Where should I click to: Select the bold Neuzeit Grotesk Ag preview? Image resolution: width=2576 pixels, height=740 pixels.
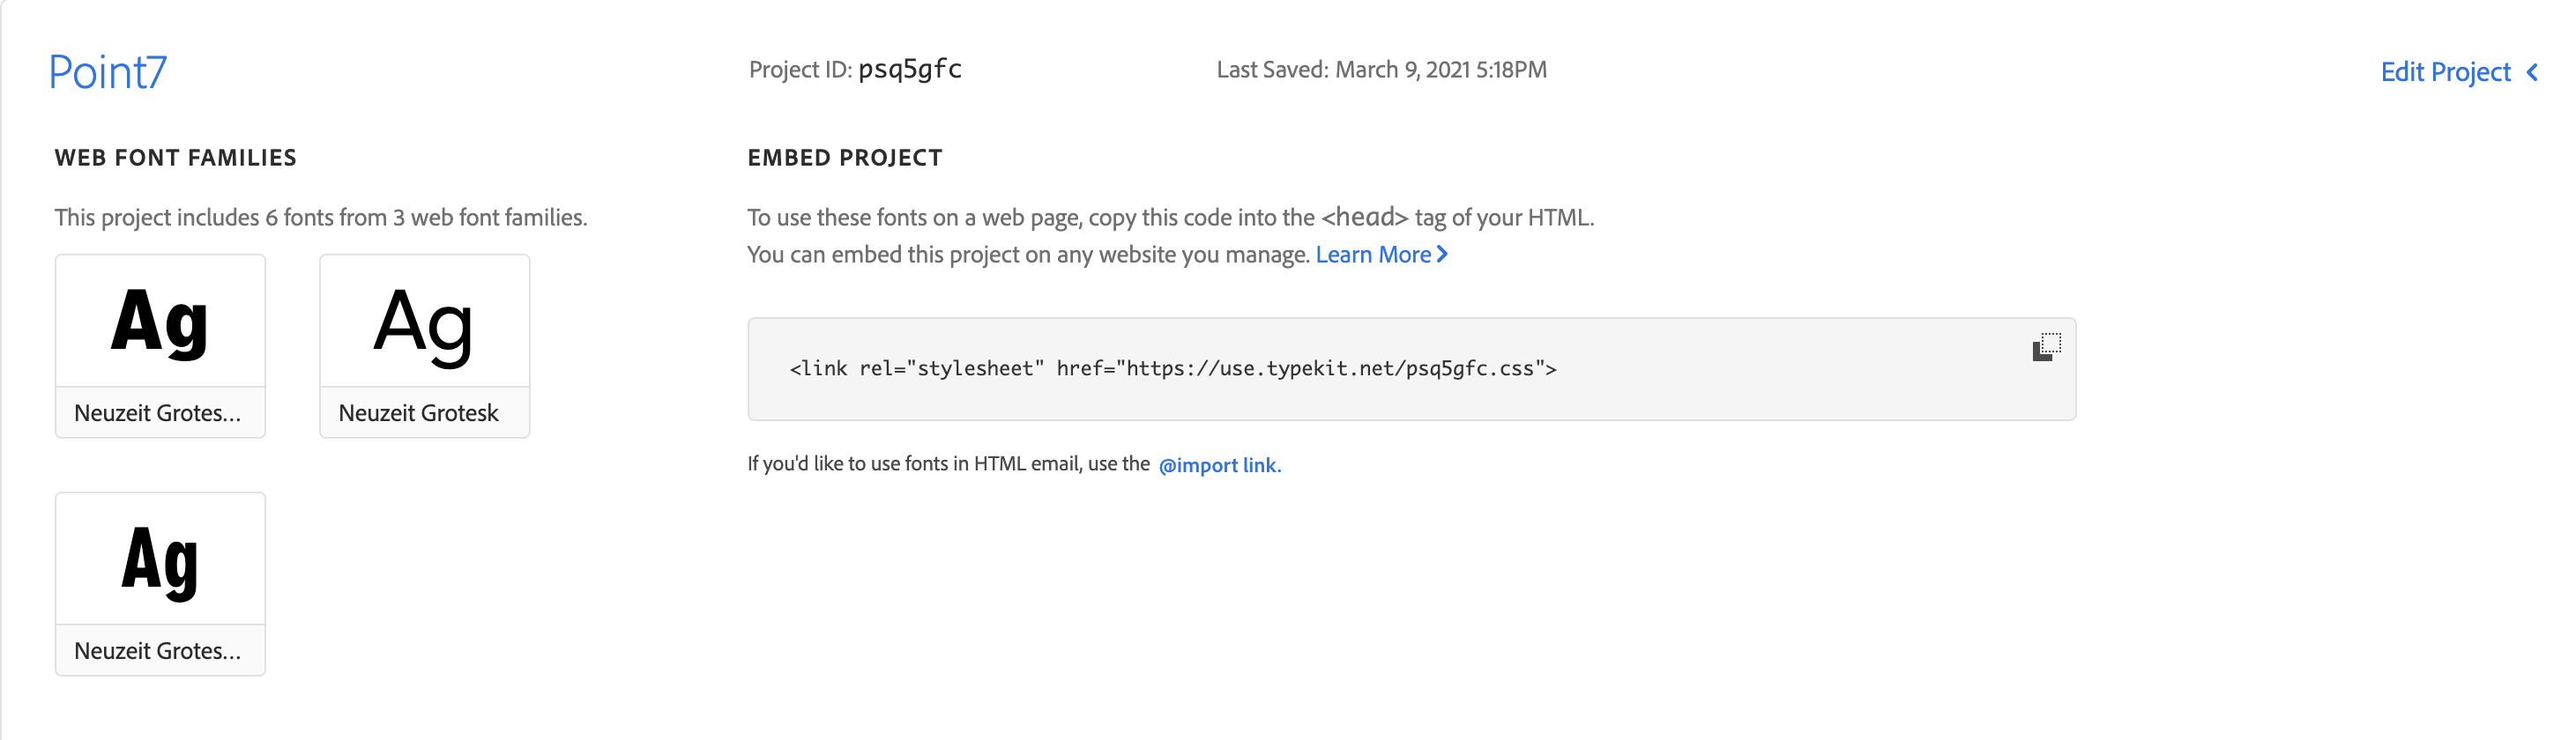tap(160, 322)
